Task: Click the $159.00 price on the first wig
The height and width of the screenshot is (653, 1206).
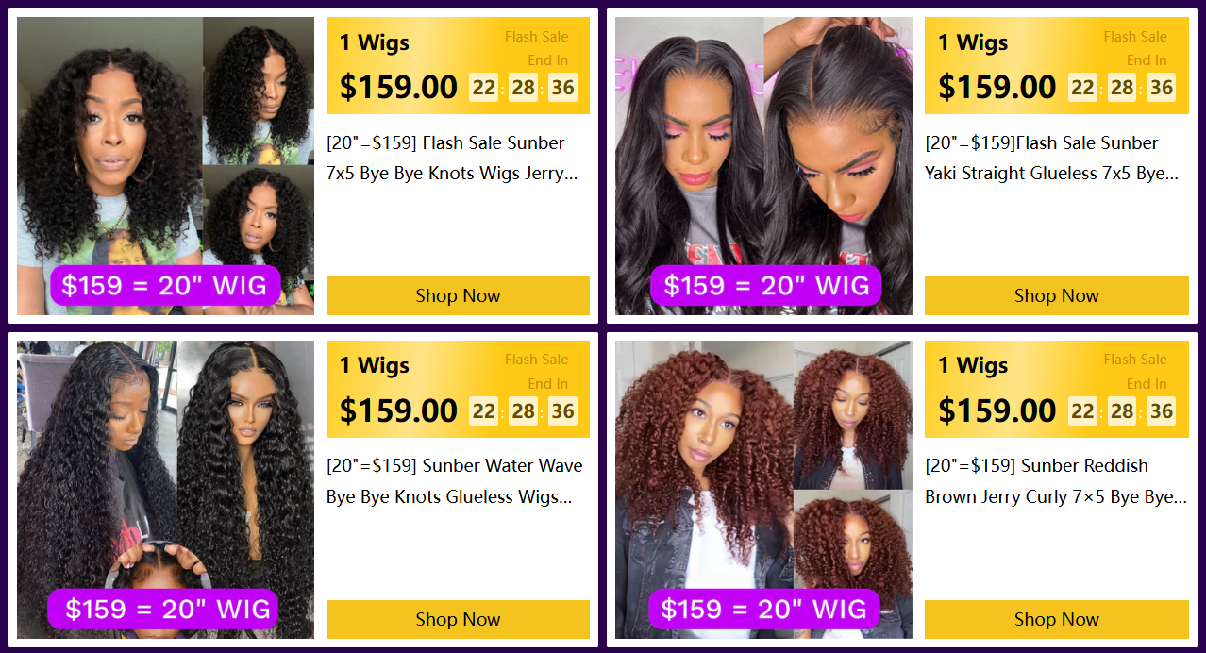Action: click(x=398, y=87)
